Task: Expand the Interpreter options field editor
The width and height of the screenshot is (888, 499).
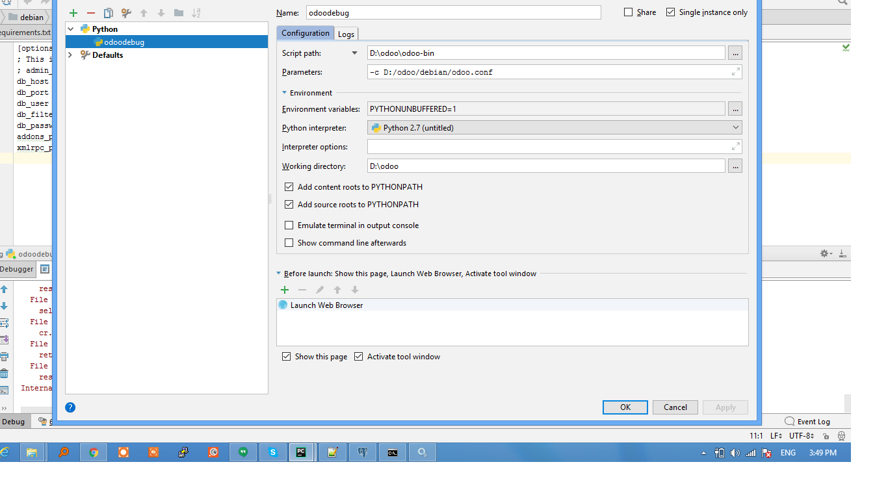Action: click(735, 147)
